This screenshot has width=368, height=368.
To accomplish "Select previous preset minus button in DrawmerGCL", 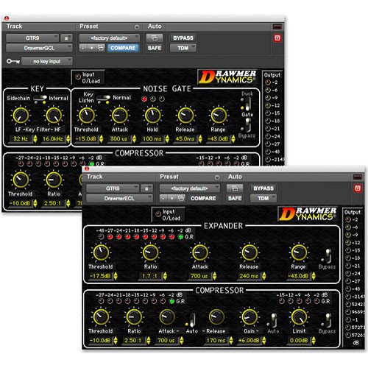I will coord(83,48).
